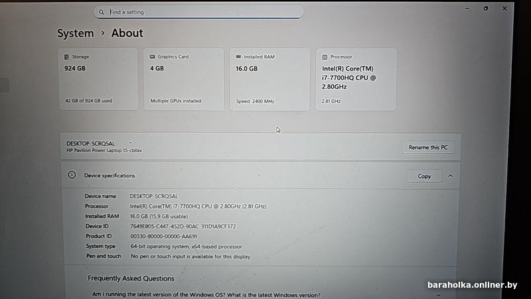
Task: Click Multiple GPUs installed text
Action: point(176,101)
